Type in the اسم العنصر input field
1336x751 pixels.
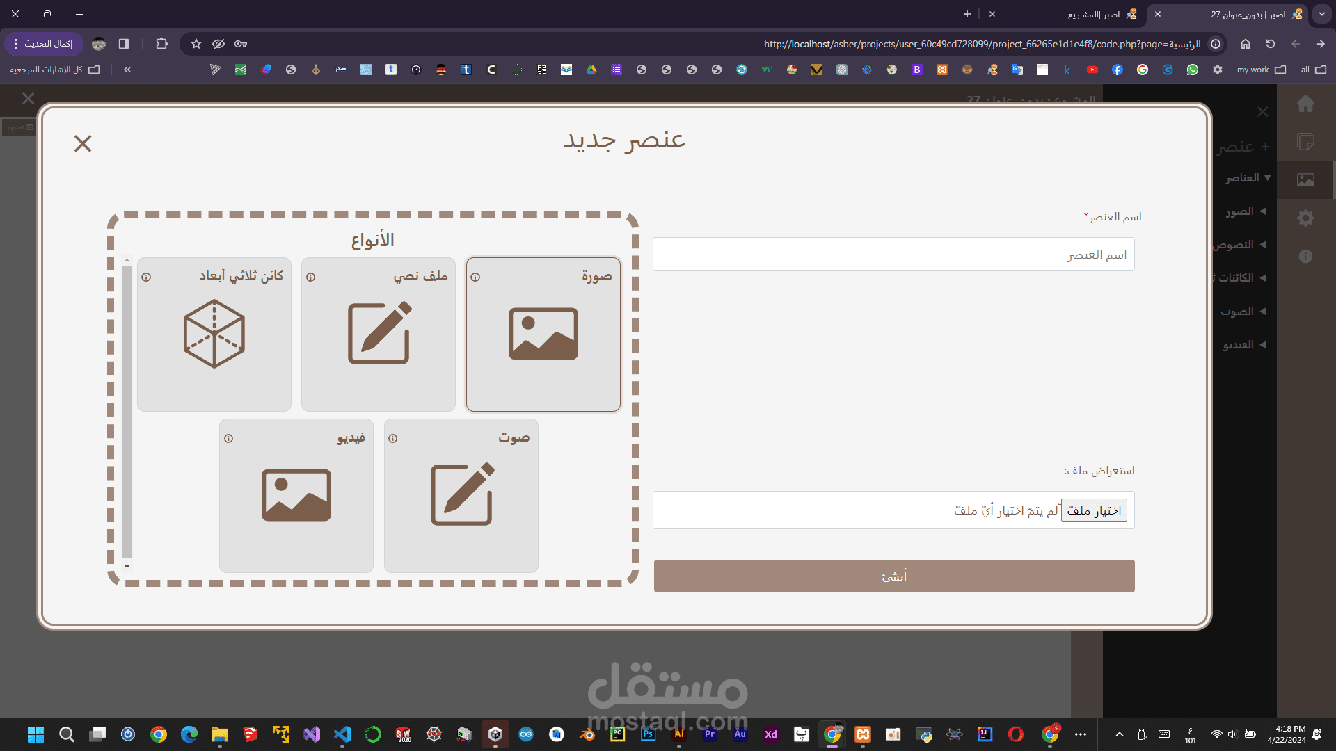[893, 255]
